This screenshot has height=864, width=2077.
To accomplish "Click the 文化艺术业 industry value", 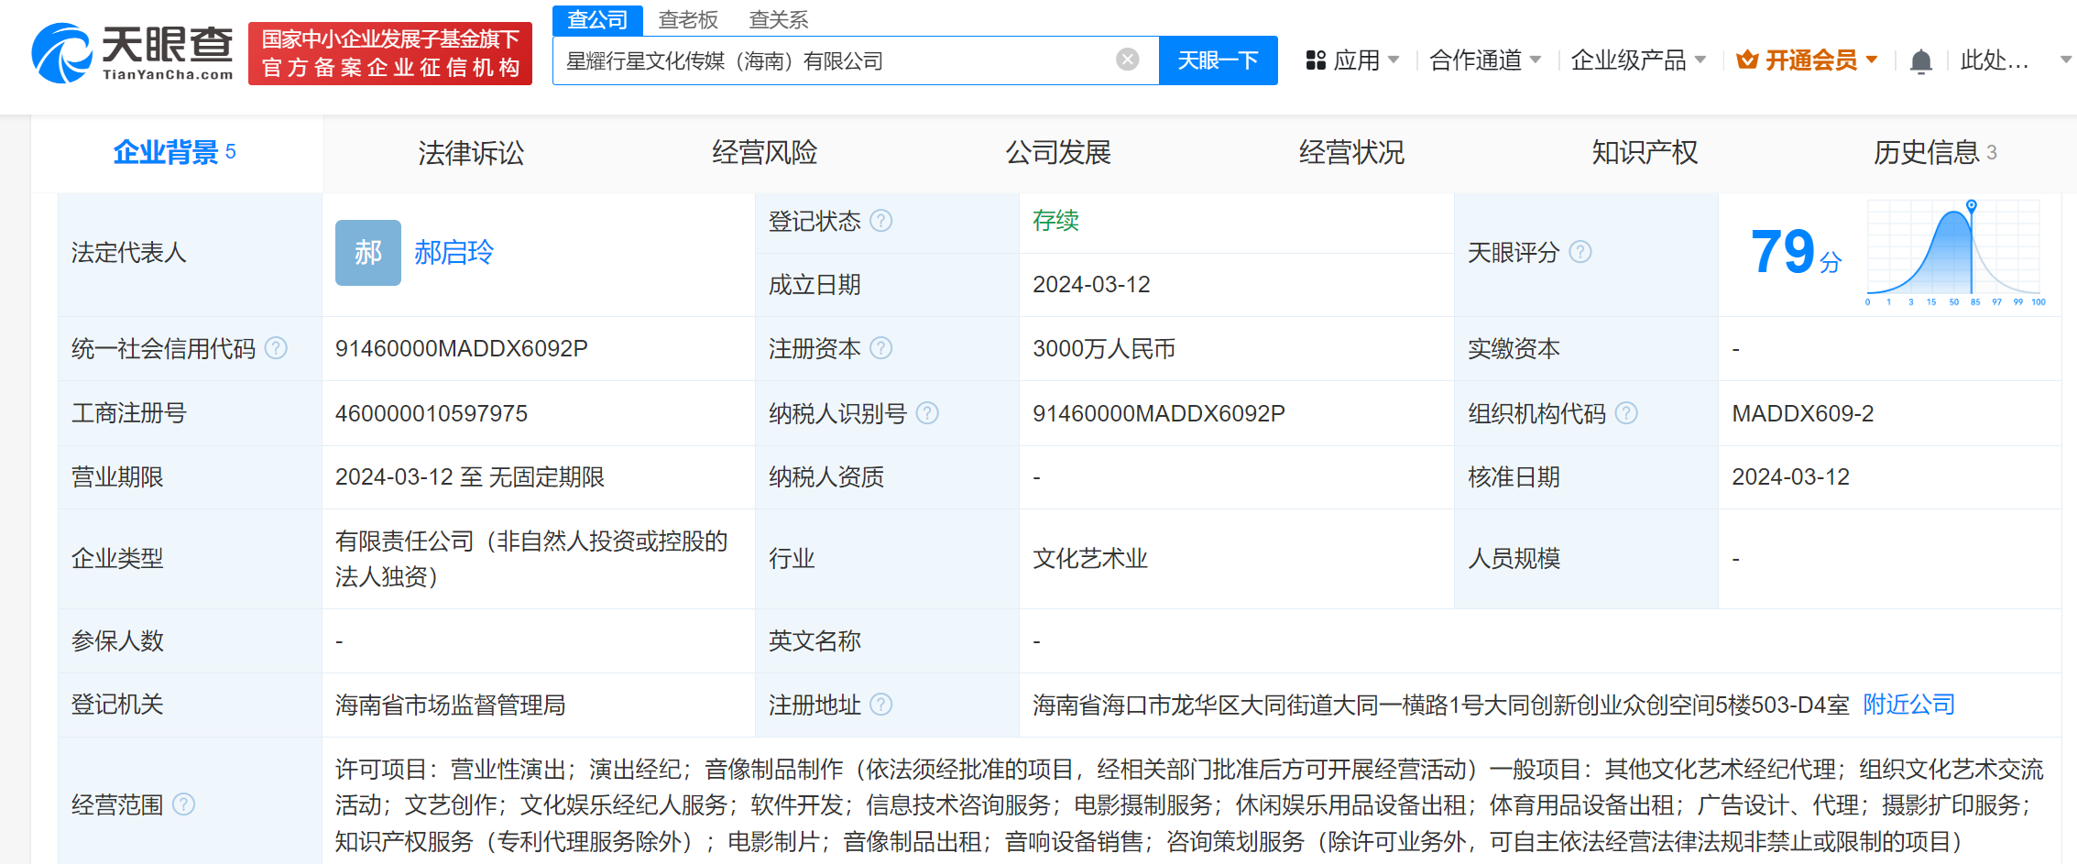I will point(1090,559).
